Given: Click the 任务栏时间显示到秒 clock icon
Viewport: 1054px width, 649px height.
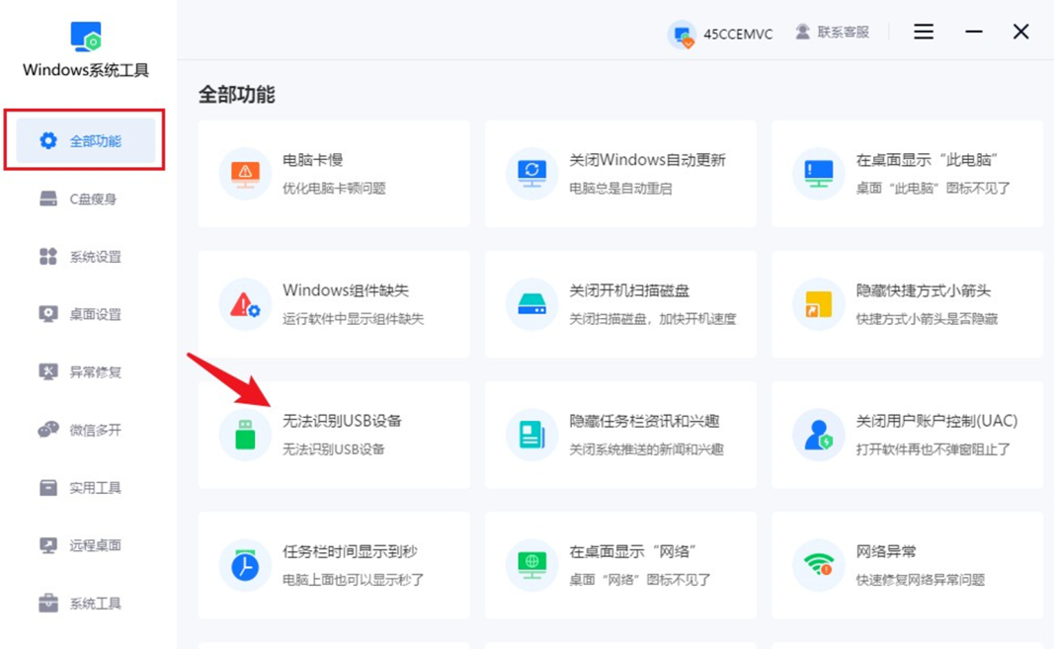Looking at the screenshot, I should pyautogui.click(x=245, y=566).
